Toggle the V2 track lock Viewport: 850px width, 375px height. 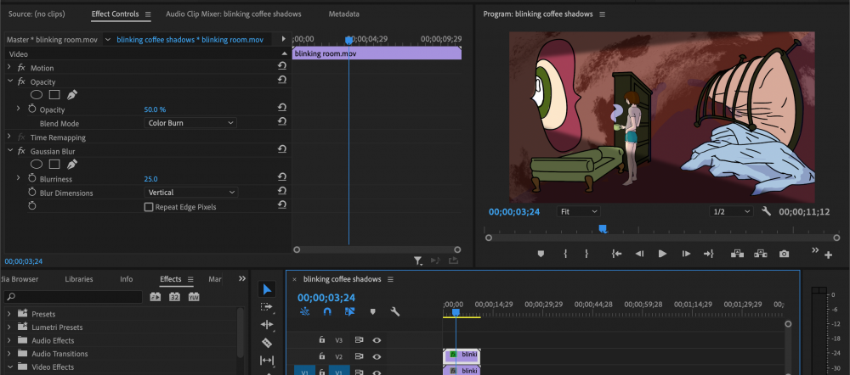click(322, 356)
